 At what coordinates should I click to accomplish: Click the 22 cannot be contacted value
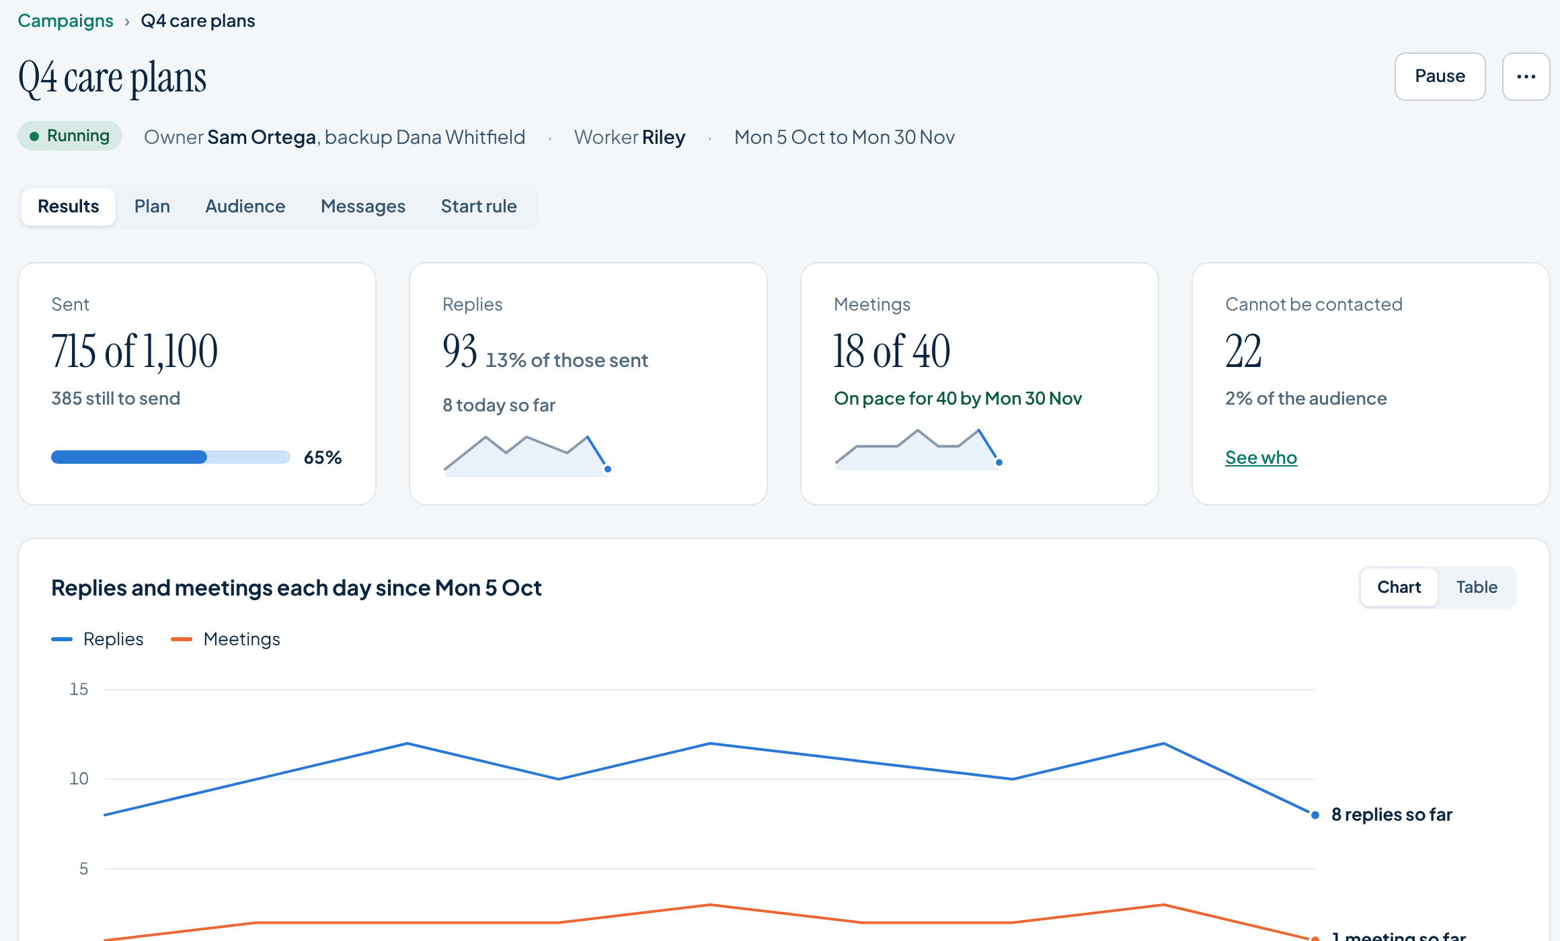click(1243, 351)
